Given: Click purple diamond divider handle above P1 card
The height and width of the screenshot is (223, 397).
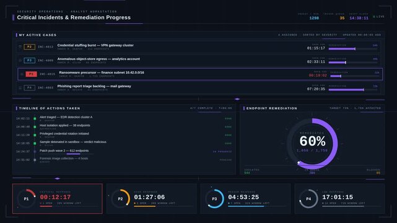Looking at the screenshot, I should [x=58, y=178].
